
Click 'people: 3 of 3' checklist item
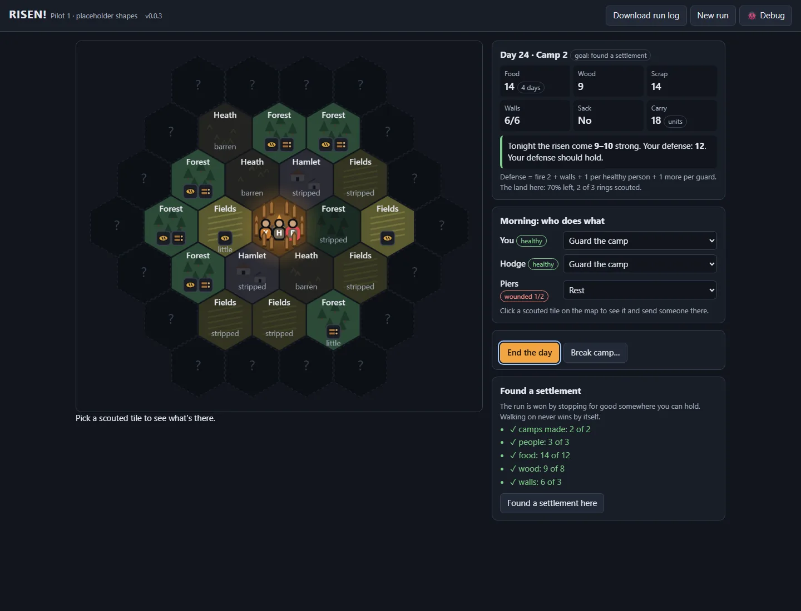click(x=540, y=442)
